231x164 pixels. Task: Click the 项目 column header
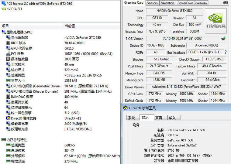pos(31,26)
